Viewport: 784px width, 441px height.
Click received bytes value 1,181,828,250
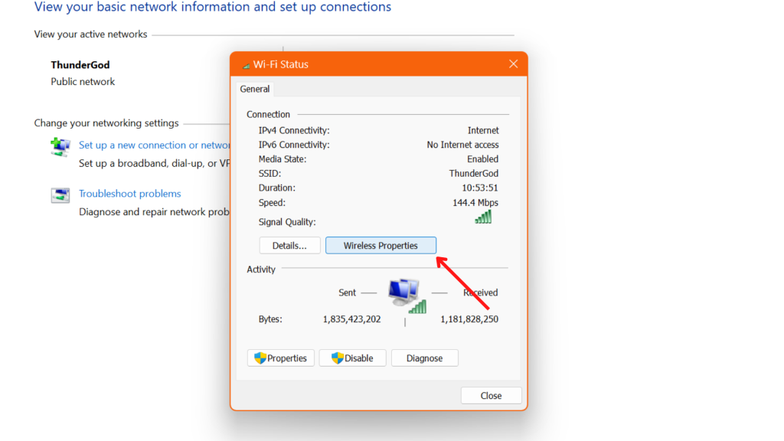coord(469,319)
